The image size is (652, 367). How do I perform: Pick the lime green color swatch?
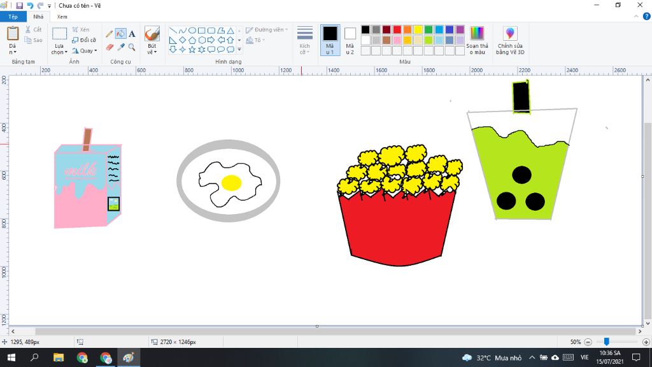(429, 40)
